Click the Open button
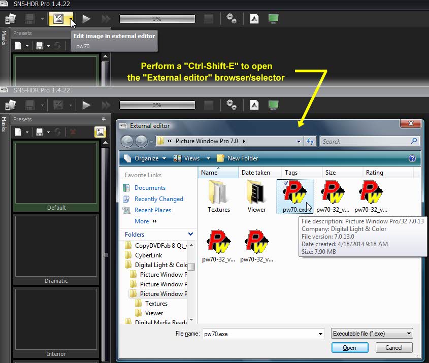The width and height of the screenshot is (429, 363). 350,348
